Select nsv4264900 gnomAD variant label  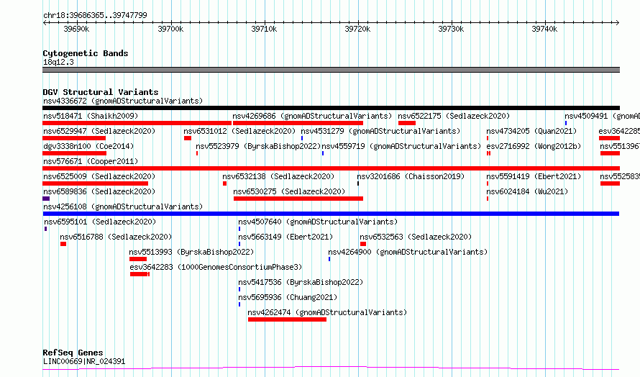pyautogui.click(x=408, y=252)
